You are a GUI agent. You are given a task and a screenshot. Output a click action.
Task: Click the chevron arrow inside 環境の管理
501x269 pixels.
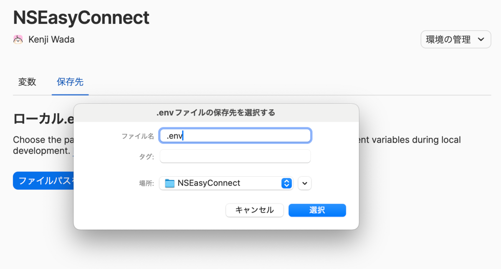click(x=481, y=40)
